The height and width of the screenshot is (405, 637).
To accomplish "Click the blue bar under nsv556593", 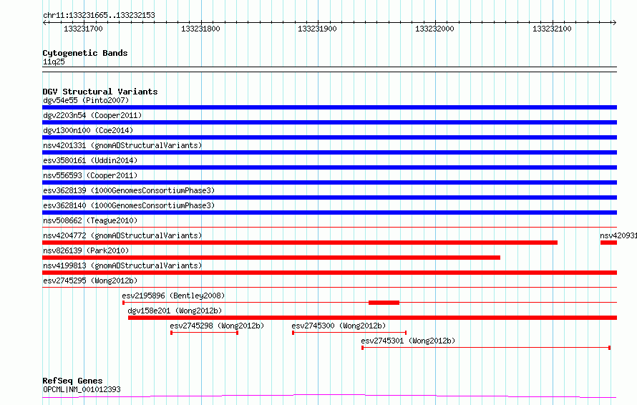I will (329, 182).
